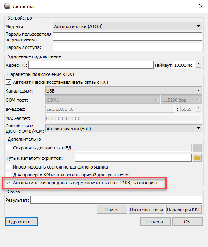This screenshot has height=247, width=208.
Task: Expand the Канал связи USB dropdown
Action: 123,91
